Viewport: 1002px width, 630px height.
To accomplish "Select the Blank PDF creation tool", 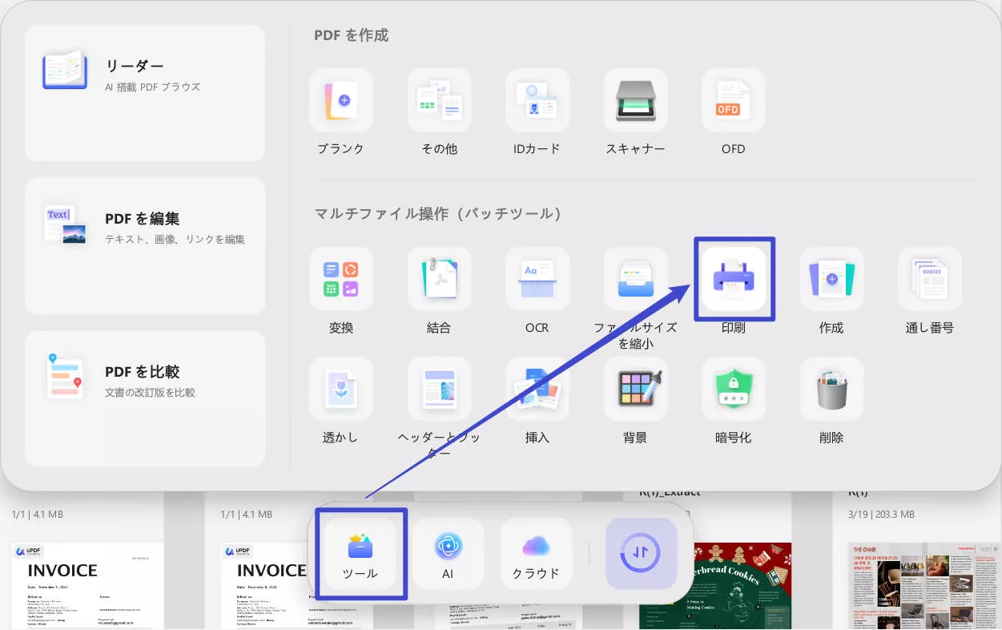I will tap(340, 99).
